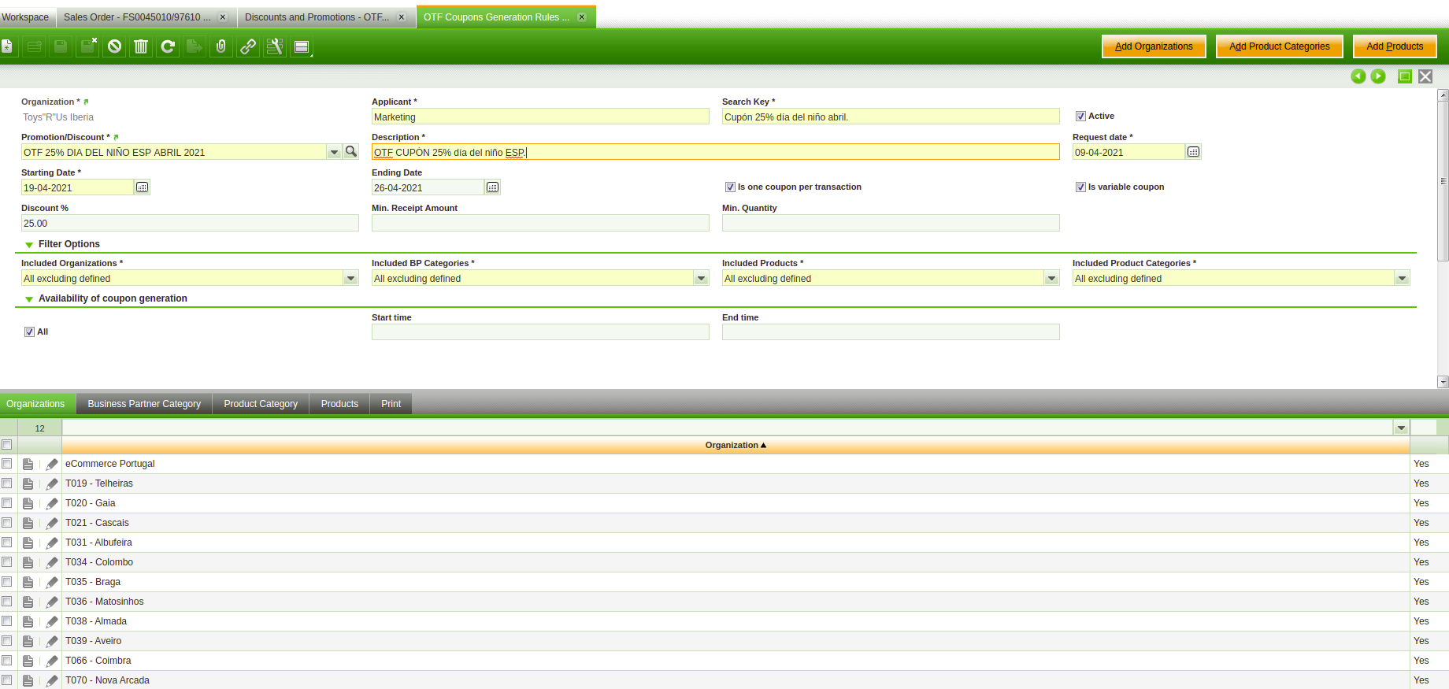
Task: Open the Included BP Categories dropdown
Action: [701, 278]
